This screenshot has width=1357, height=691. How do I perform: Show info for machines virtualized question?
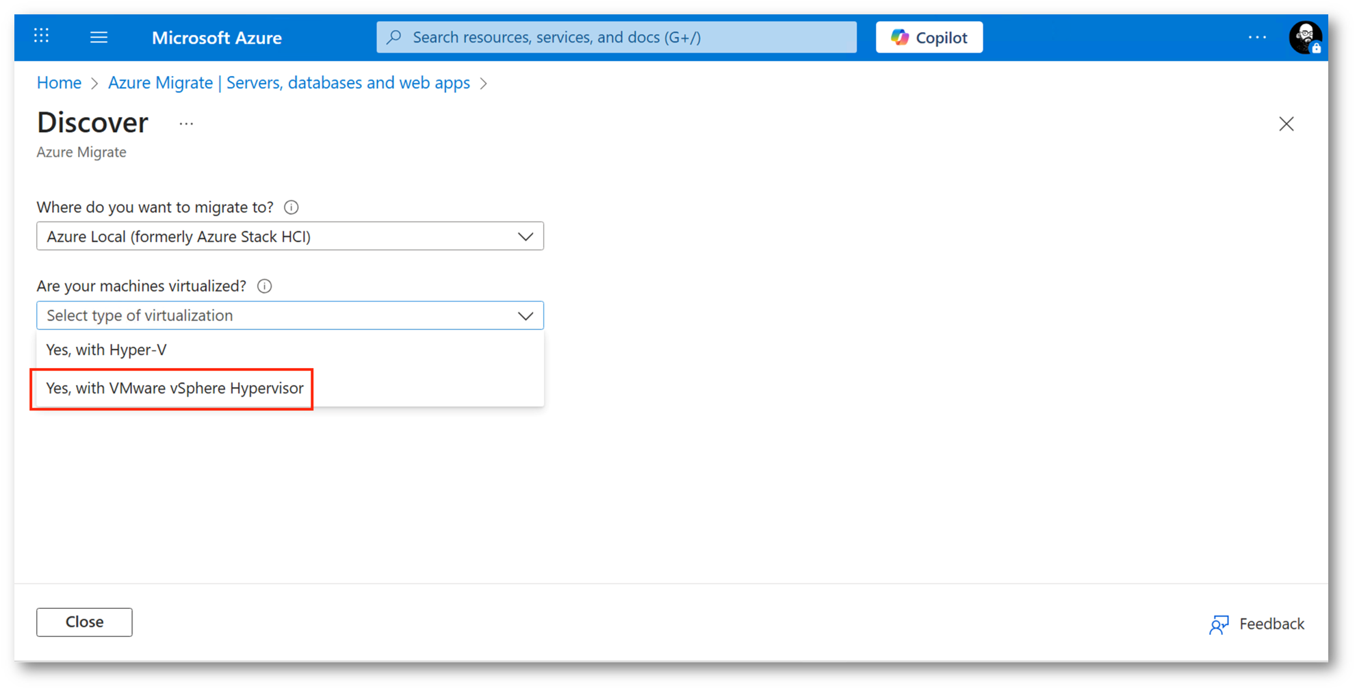265,286
